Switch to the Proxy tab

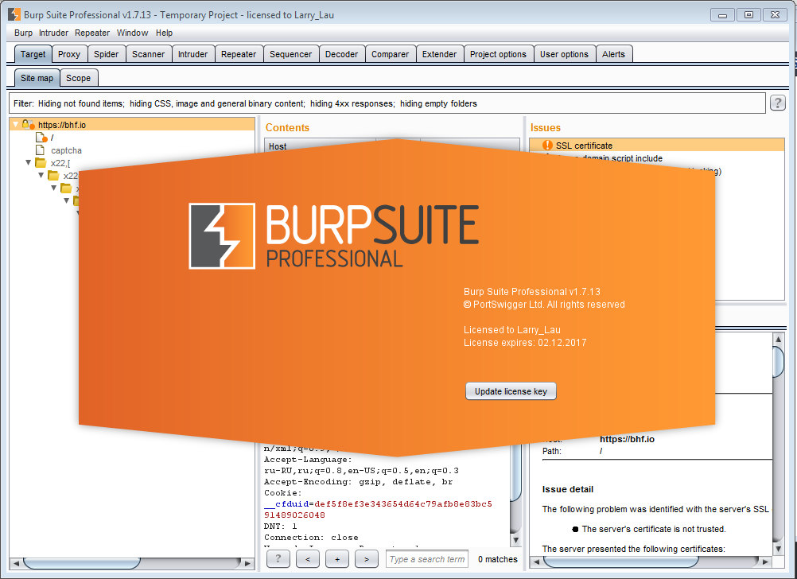tap(69, 54)
